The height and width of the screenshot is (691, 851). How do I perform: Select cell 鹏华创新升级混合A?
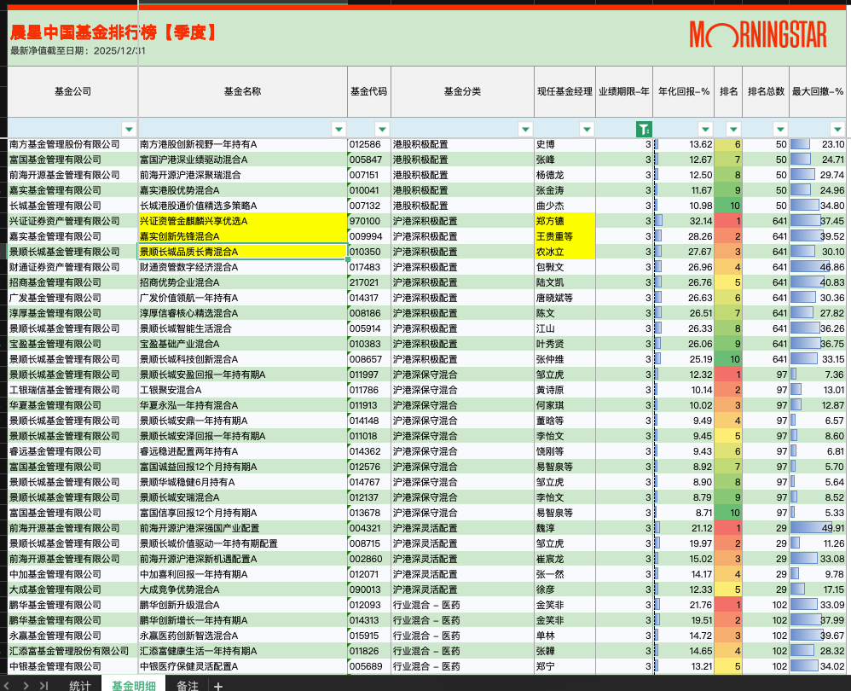(243, 605)
